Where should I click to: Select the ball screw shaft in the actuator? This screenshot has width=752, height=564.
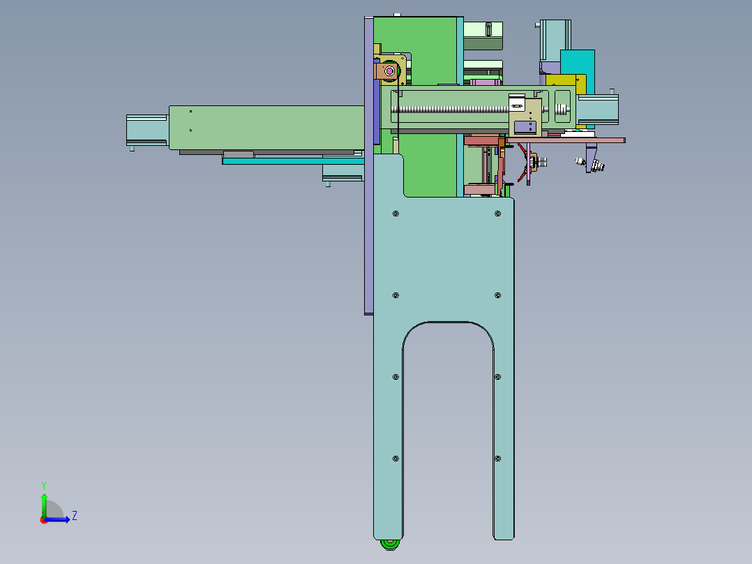[x=449, y=110]
